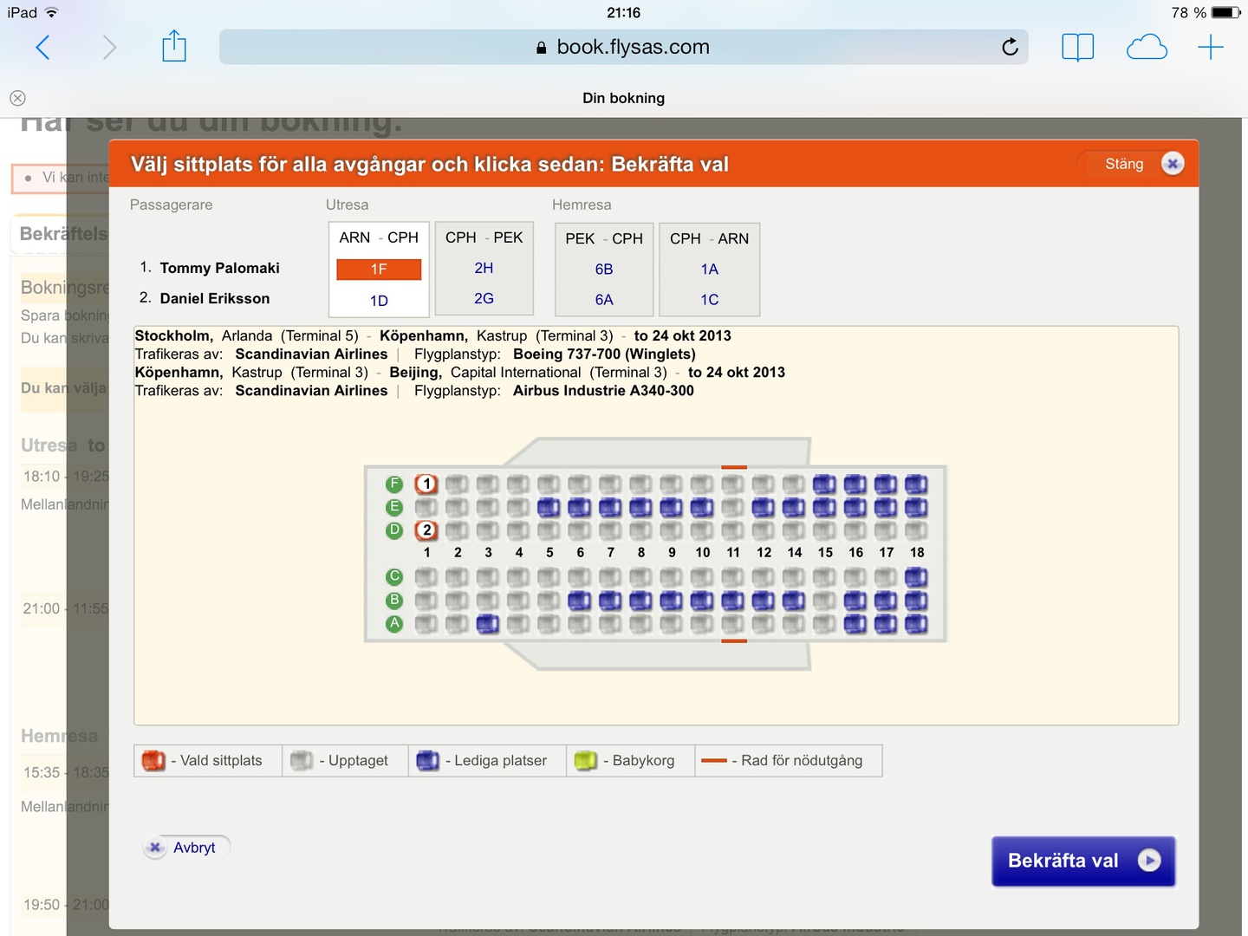Choose available seat 5E on seat map
This screenshot has height=936, width=1248.
(549, 507)
